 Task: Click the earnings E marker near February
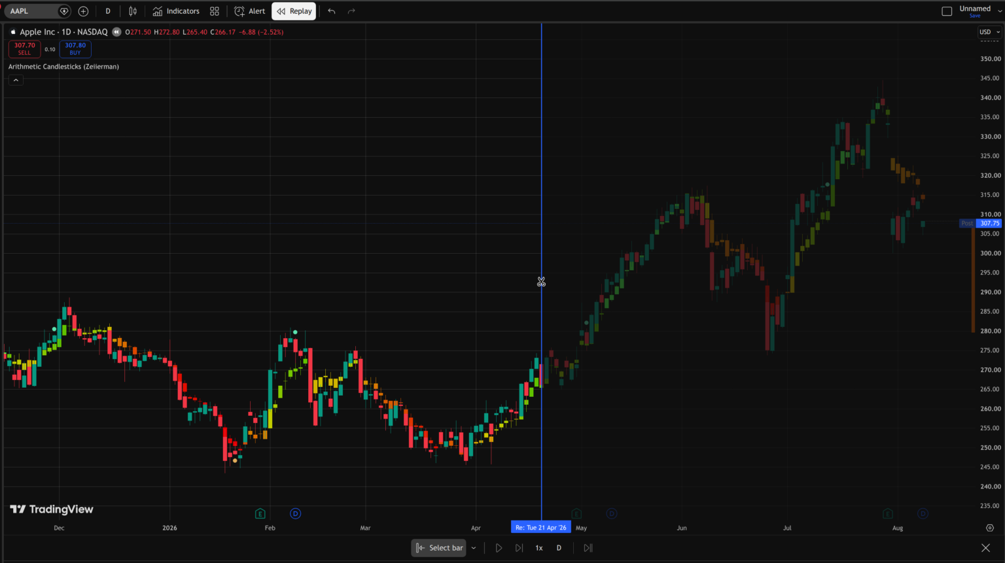click(260, 513)
